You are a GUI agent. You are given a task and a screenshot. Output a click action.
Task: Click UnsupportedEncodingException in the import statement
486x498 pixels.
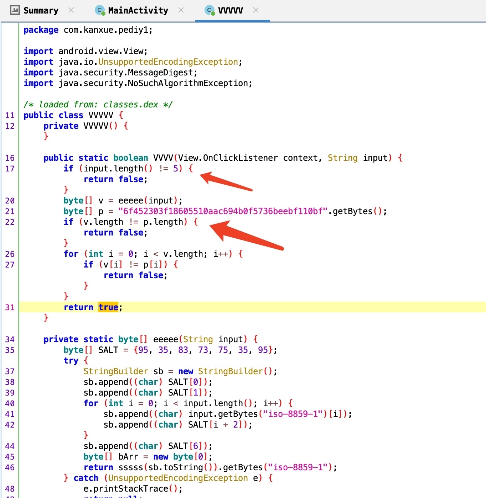(x=168, y=62)
